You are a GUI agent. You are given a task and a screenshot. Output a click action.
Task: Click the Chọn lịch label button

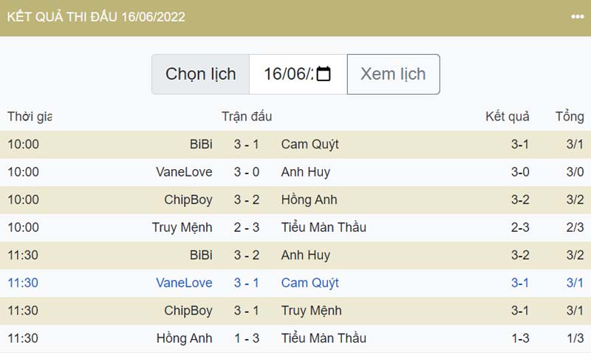pos(200,74)
